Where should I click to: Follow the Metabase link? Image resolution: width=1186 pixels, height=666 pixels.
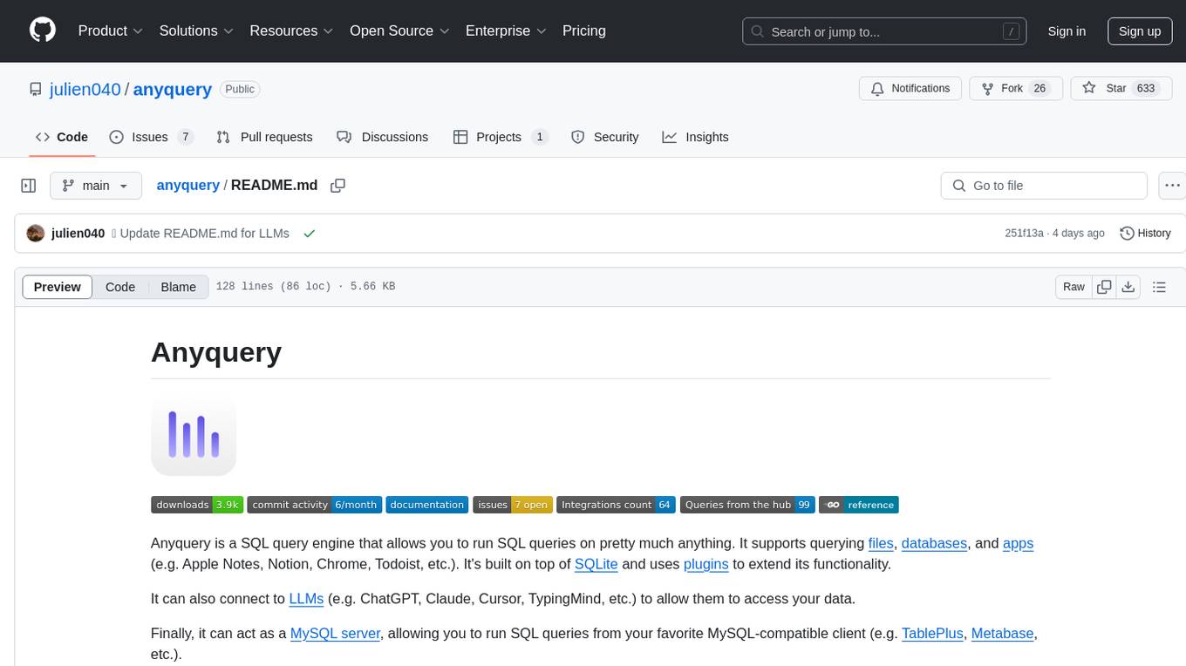coord(1003,634)
